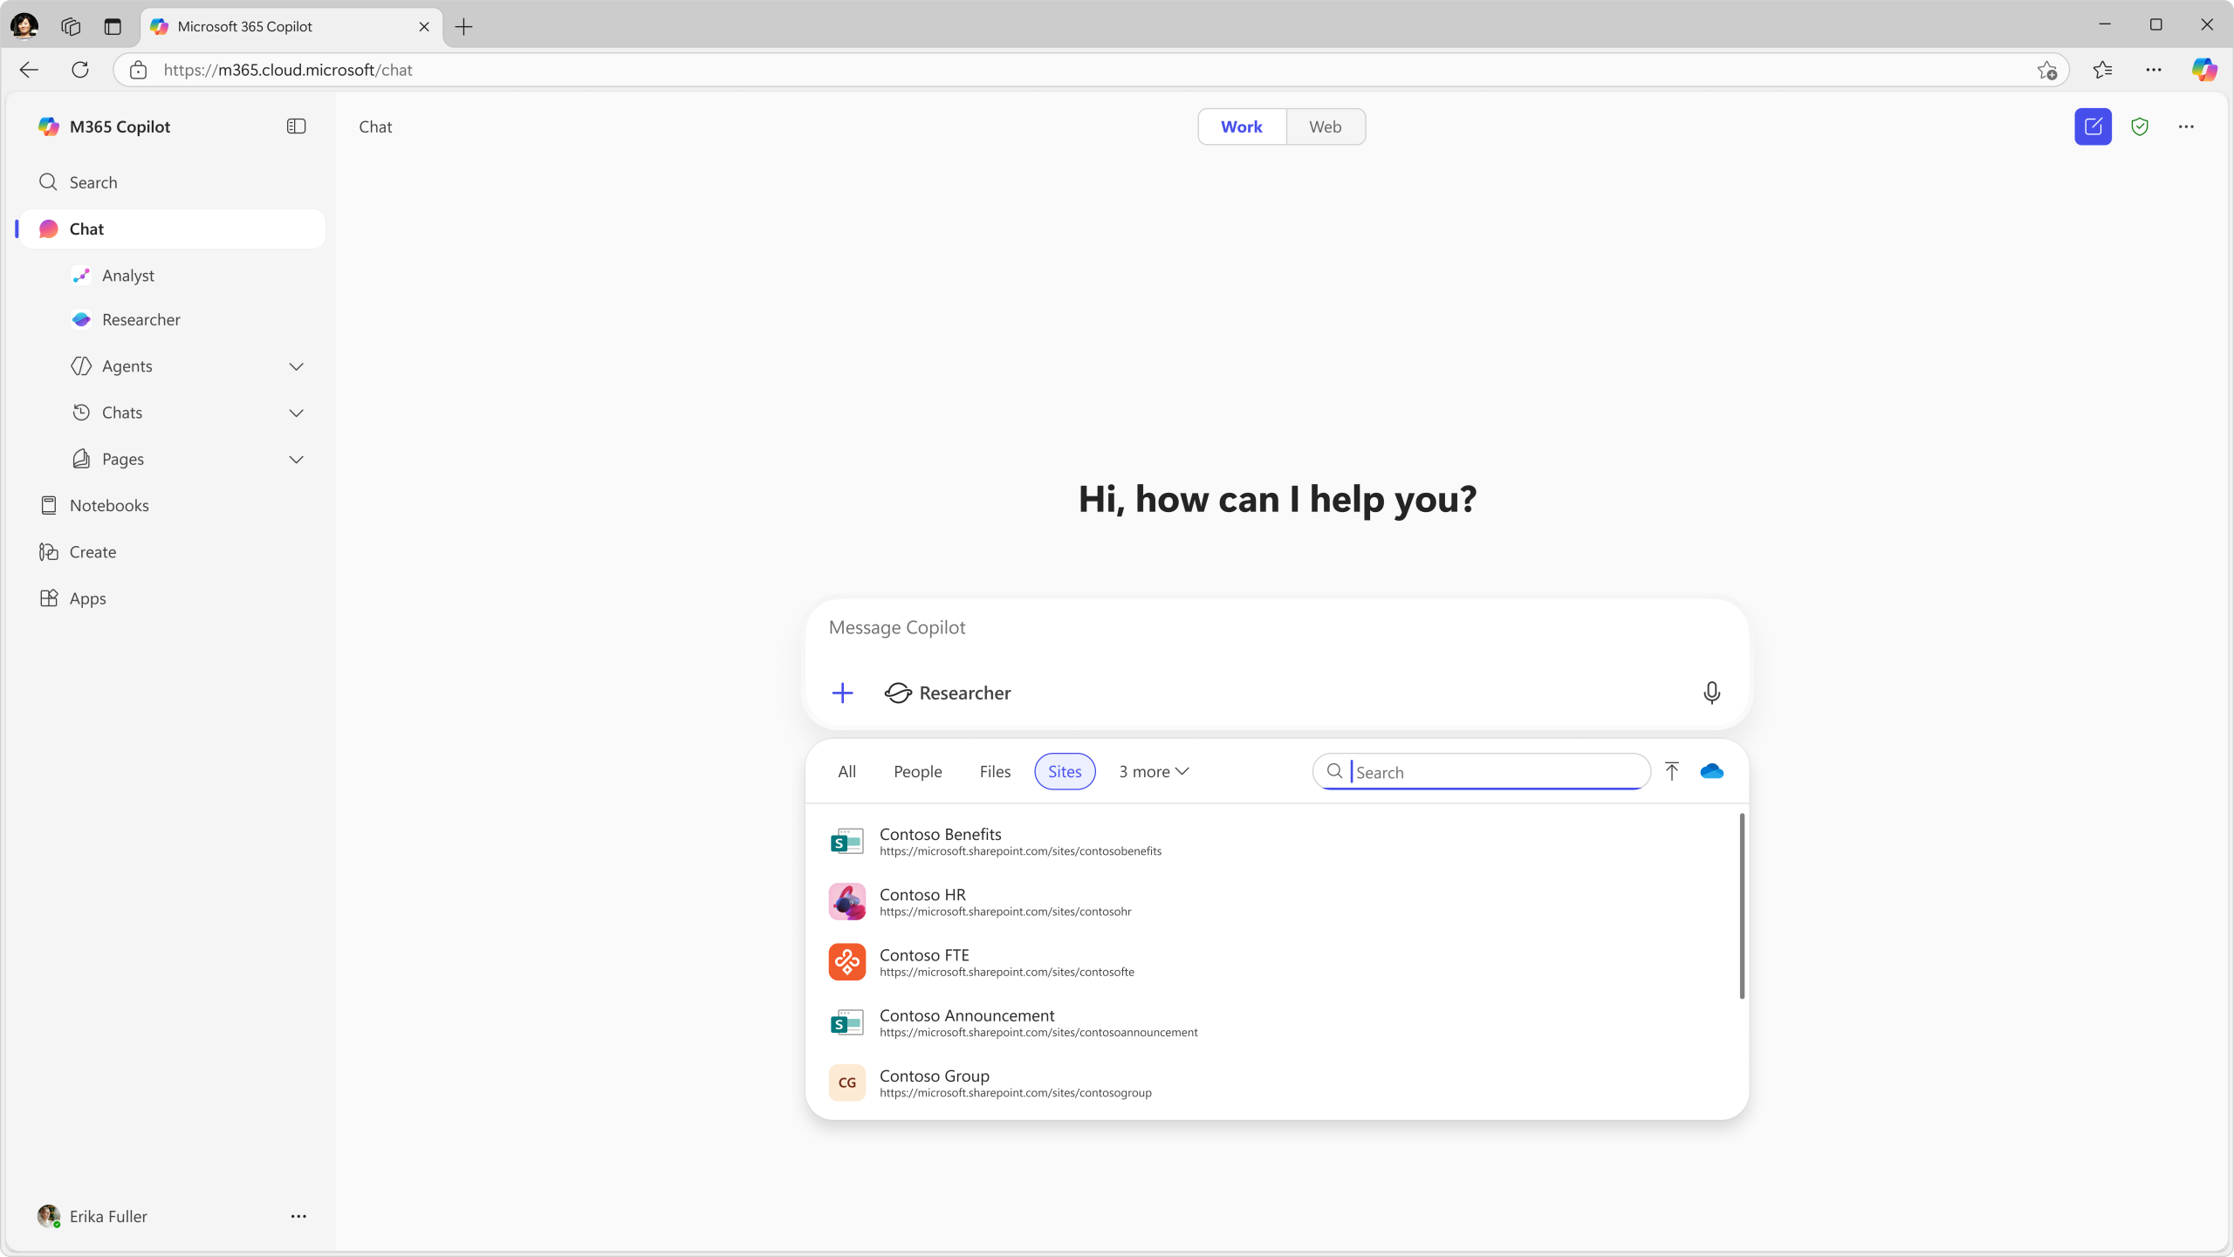Add page to favorites with the star icon

click(x=2046, y=70)
